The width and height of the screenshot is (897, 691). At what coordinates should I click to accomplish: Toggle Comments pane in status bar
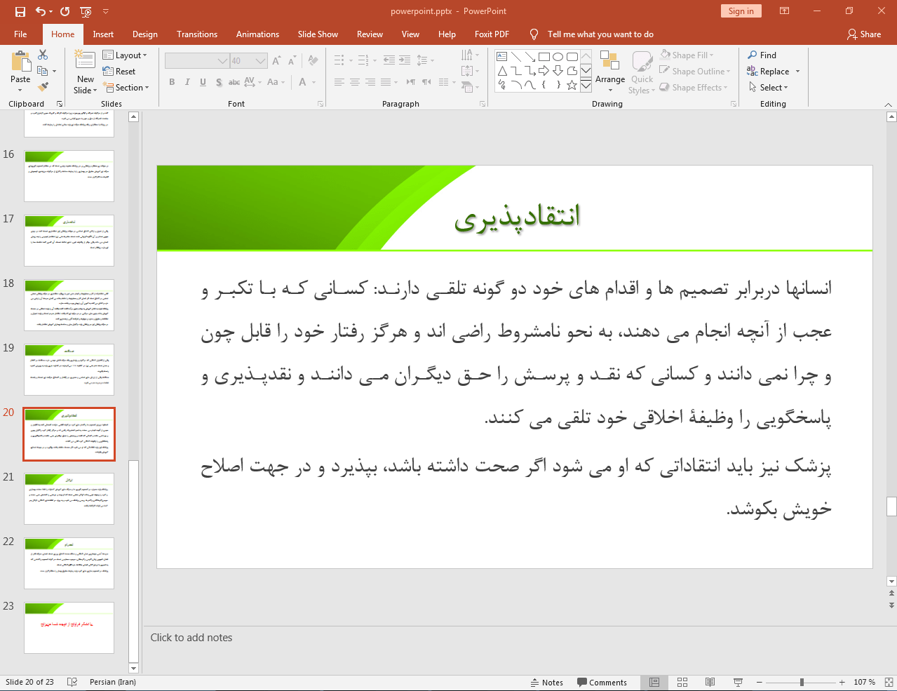pos(602,683)
